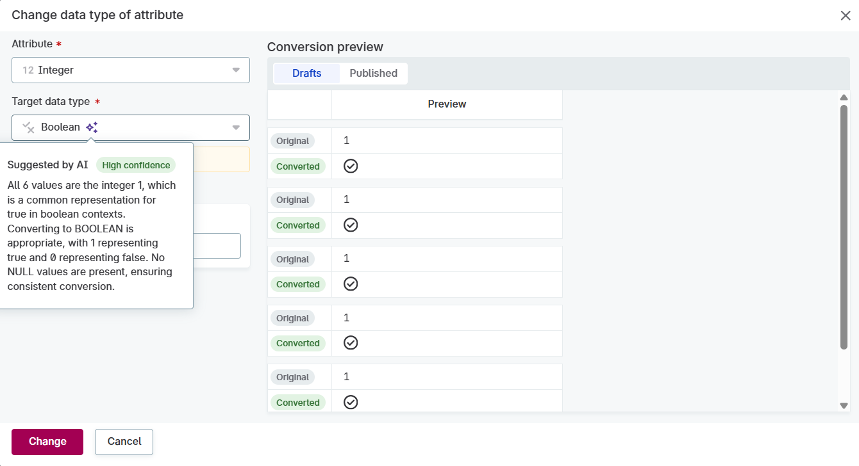Click the Boolean type icon in target field

28,127
